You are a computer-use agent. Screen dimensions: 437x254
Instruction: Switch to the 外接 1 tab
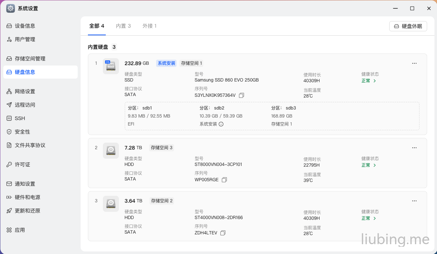pos(150,26)
